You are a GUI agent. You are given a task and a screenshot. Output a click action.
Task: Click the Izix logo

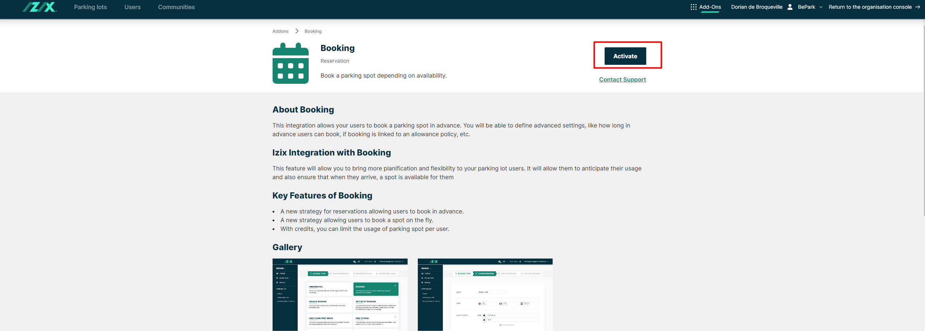(x=39, y=7)
